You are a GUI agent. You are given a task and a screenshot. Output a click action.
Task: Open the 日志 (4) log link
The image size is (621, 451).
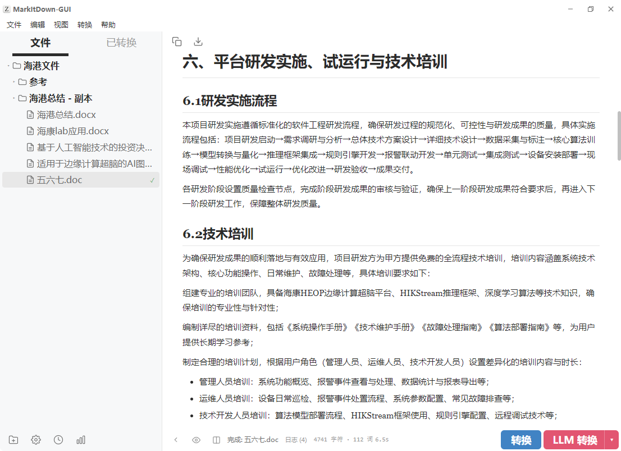pos(296,440)
